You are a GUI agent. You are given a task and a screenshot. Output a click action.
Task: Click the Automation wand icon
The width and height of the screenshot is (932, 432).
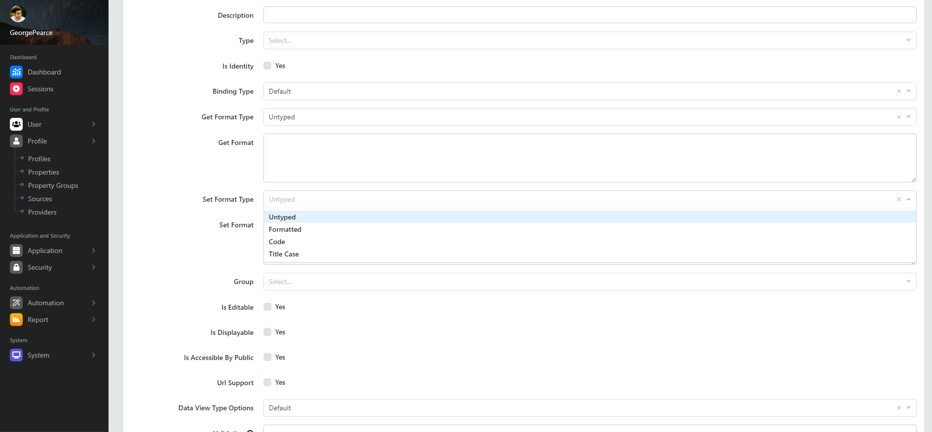(x=16, y=303)
